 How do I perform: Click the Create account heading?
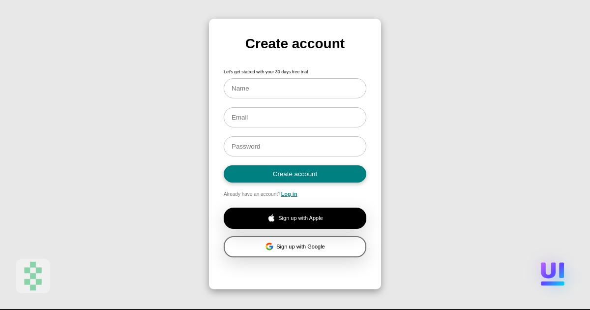(295, 44)
